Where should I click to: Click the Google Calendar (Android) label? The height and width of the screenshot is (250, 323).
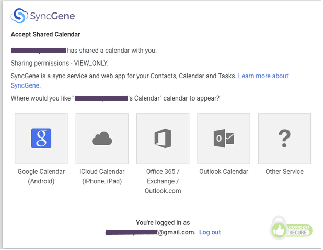coord(41,177)
